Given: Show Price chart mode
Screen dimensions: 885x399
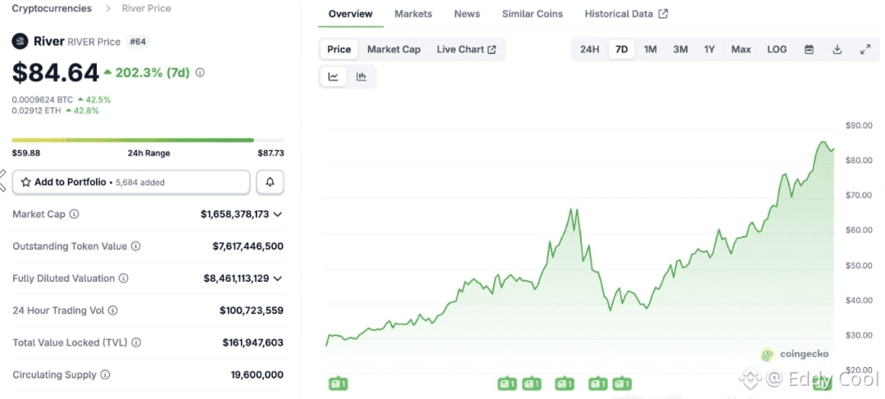Looking at the screenshot, I should coord(339,50).
